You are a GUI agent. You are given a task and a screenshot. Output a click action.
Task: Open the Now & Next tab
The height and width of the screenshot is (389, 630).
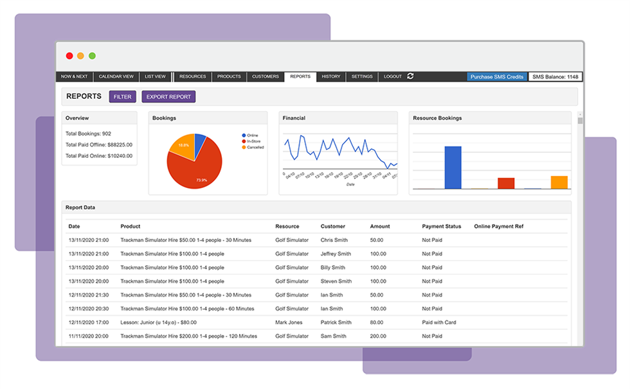pyautogui.click(x=75, y=76)
